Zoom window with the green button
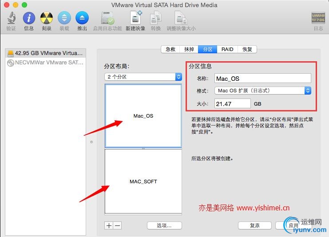The width and height of the screenshot is (329, 237). 24,5
